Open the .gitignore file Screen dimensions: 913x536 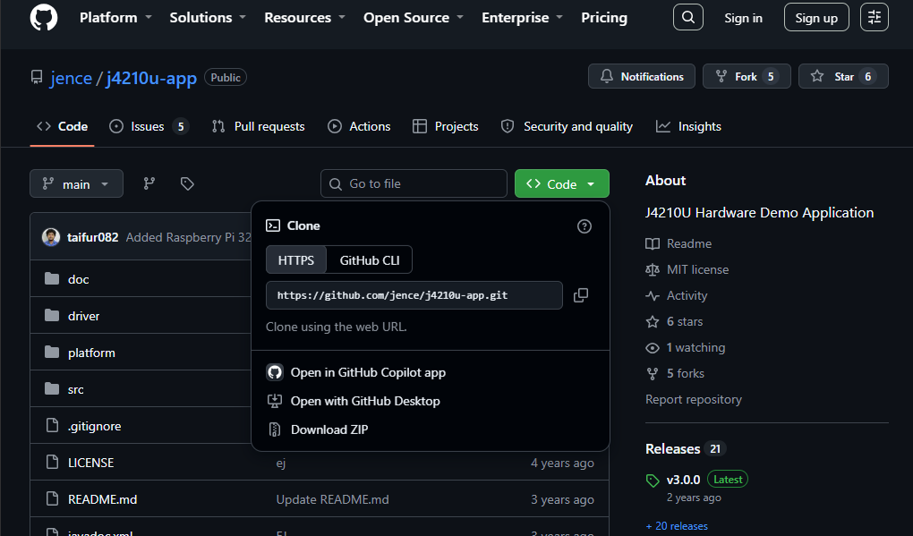[x=94, y=426]
